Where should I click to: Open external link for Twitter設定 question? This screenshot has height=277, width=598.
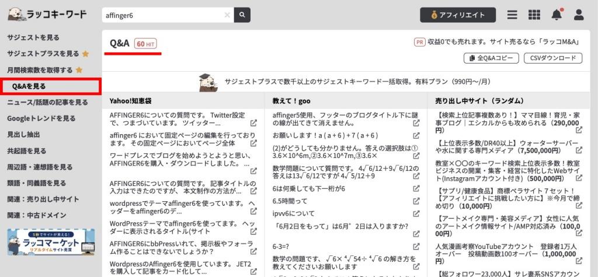coord(253,124)
